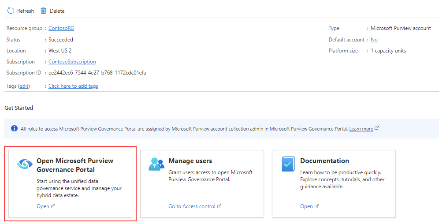Click the Subscription ID value text

pos(97,73)
